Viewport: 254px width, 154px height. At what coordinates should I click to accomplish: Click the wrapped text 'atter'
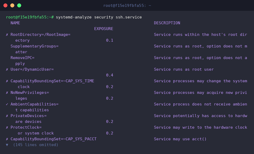[x=21, y=52]
